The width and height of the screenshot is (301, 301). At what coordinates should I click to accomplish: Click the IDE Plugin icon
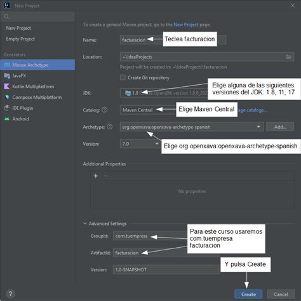(x=7, y=108)
